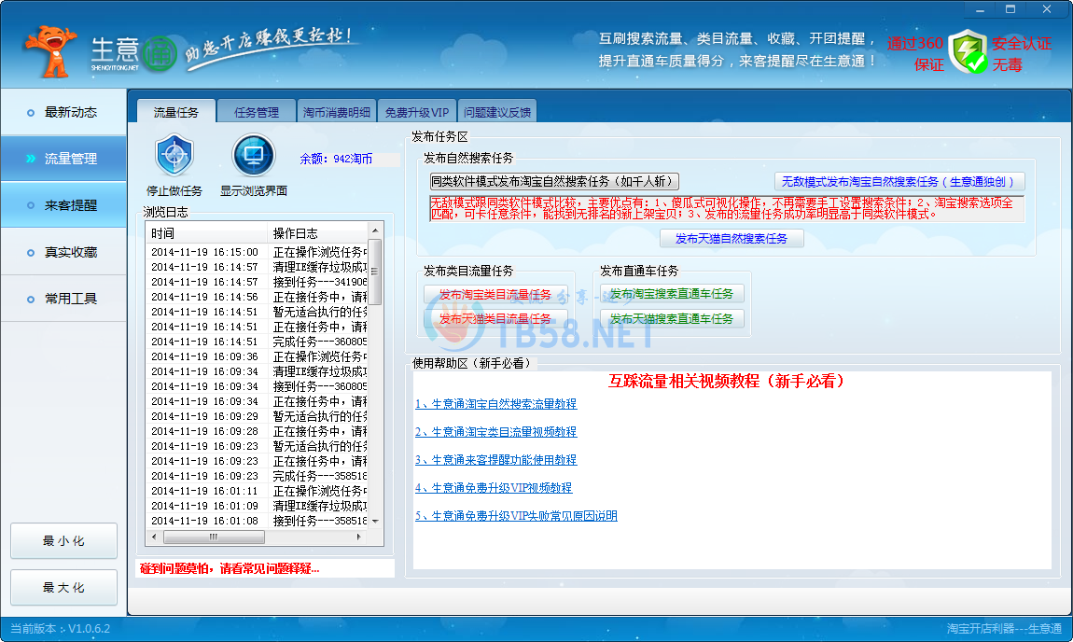Click 发布天猫类目流量任务 button
This screenshot has width=1073, height=642.
coord(495,319)
